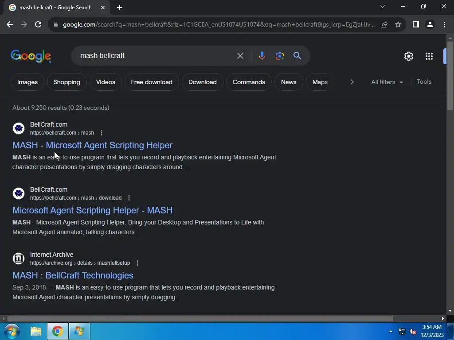
Task: Open File Explorer from the taskbar
Action: point(36,331)
